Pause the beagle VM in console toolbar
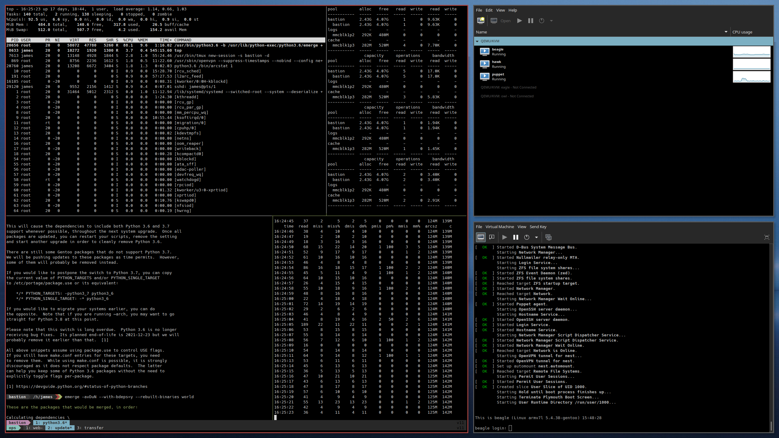This screenshot has height=438, width=779. point(515,237)
